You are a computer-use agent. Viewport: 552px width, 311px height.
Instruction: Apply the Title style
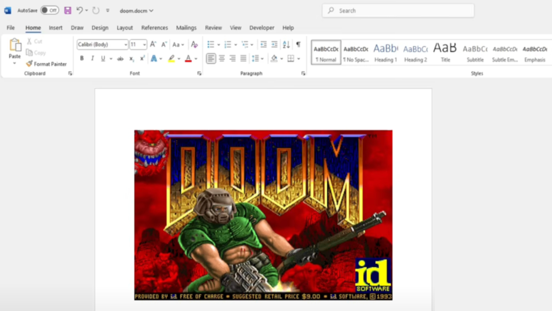[445, 52]
